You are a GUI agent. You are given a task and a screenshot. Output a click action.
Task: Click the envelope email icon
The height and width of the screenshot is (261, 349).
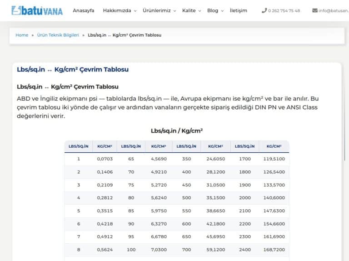[315, 10]
